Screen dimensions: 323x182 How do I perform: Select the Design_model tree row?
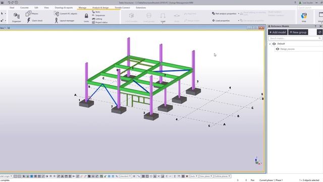[299, 49]
